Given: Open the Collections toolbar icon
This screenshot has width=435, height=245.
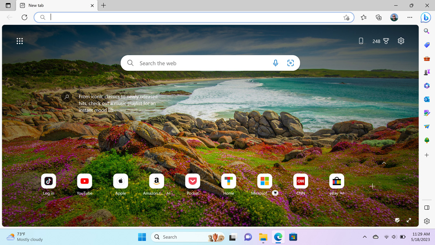Looking at the screenshot, I should tap(379, 18).
